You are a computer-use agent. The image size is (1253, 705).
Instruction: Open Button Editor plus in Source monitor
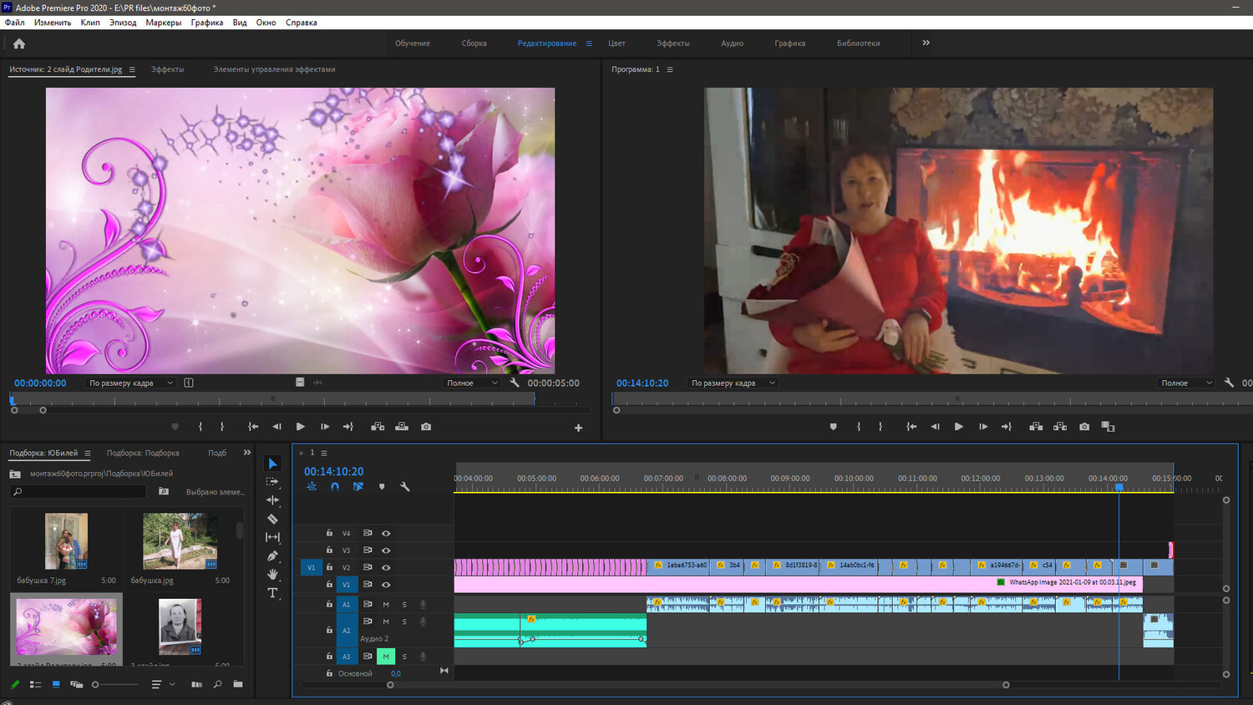tap(578, 428)
